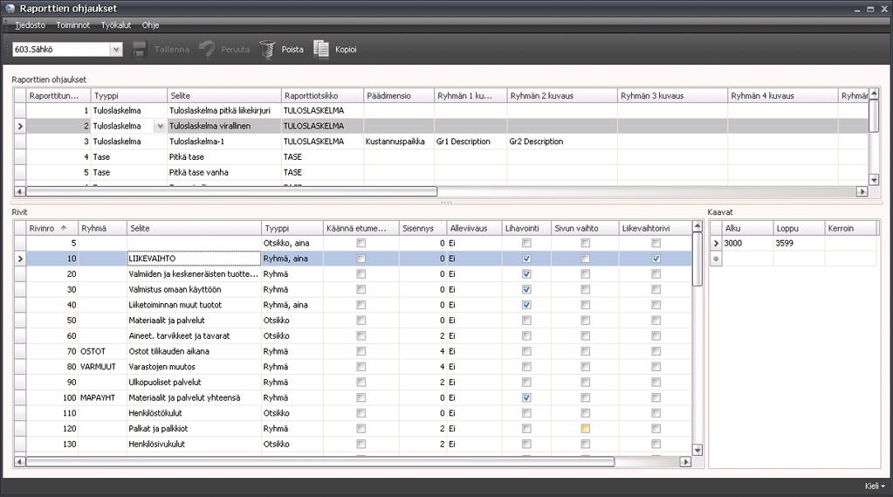Click the application globe icon in title bar
Screen dimensions: 893x497
click(10, 8)
